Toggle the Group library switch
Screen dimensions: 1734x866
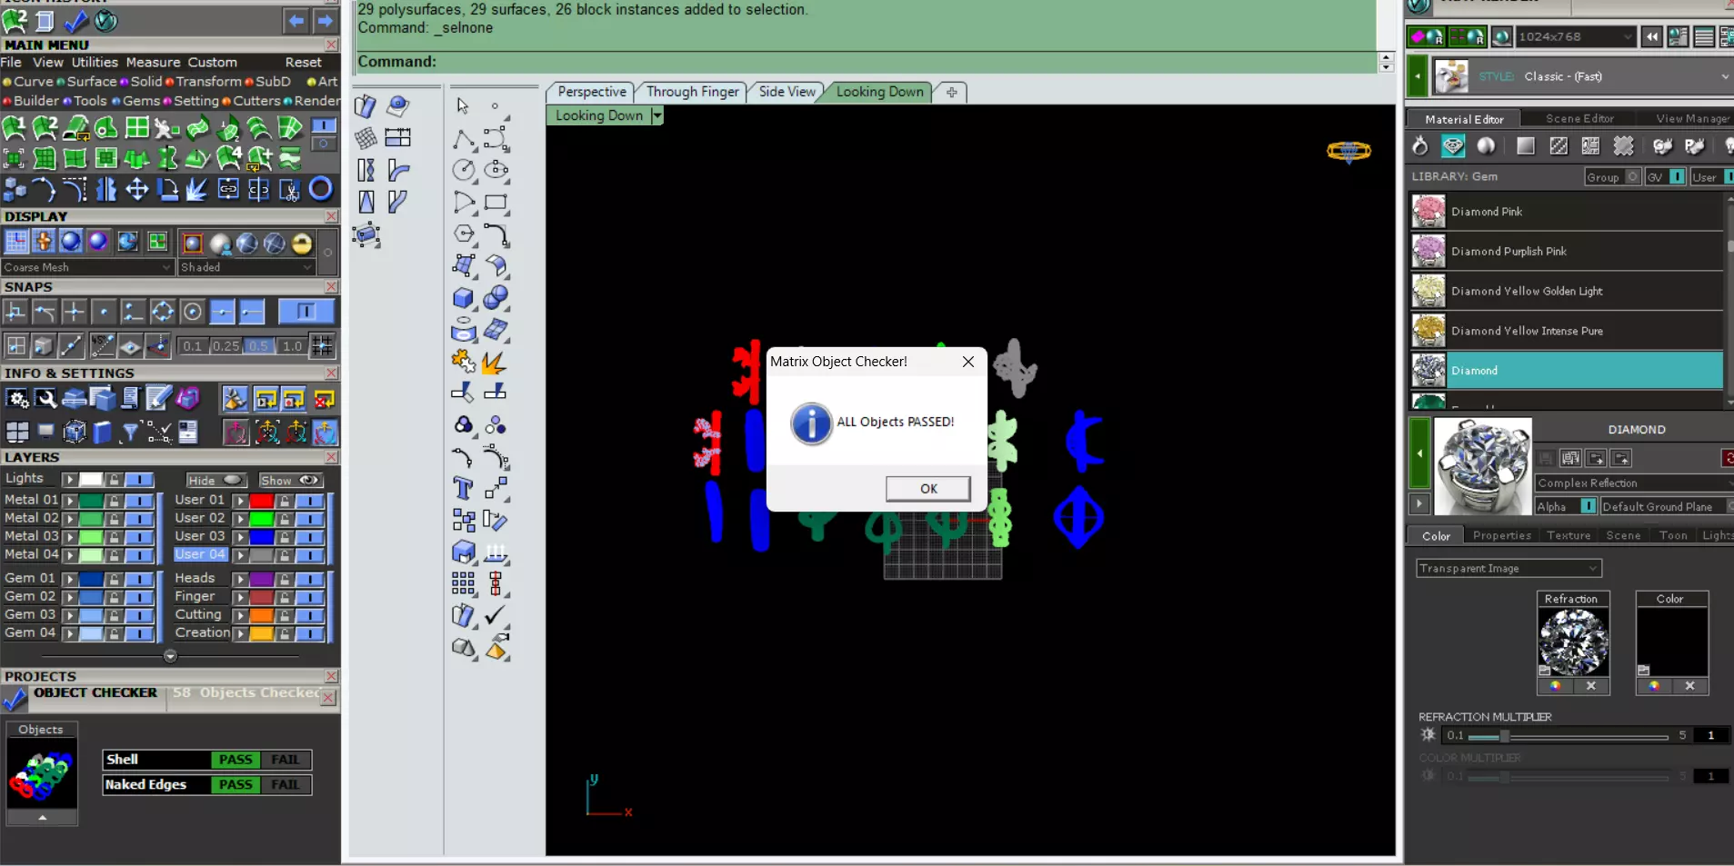(1633, 177)
